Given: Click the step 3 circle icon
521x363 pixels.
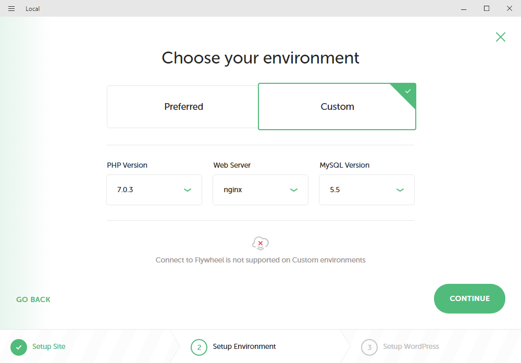Looking at the screenshot, I should (369, 347).
